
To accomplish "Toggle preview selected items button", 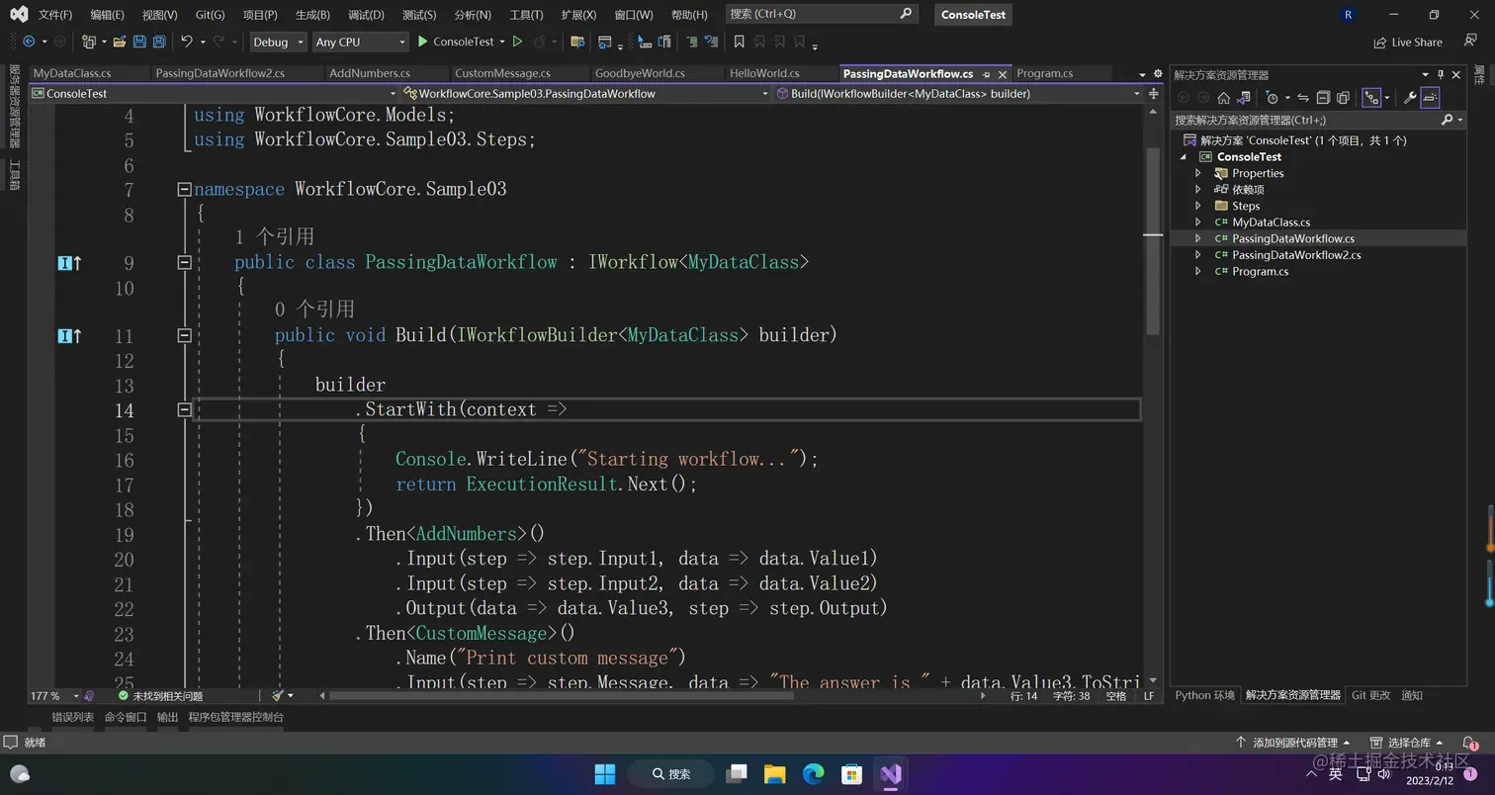I will [1430, 97].
